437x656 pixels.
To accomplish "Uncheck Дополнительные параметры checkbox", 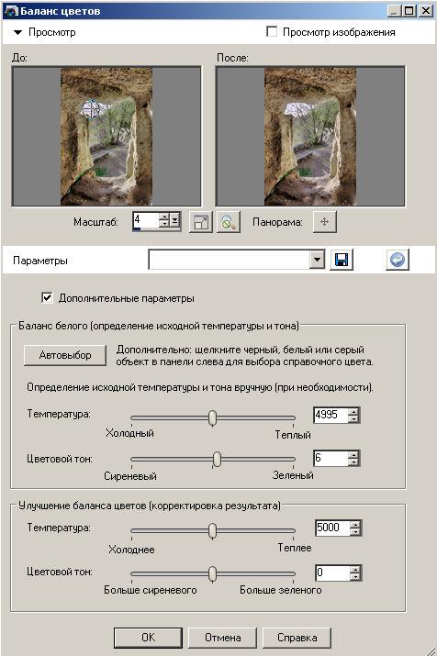I will click(48, 298).
